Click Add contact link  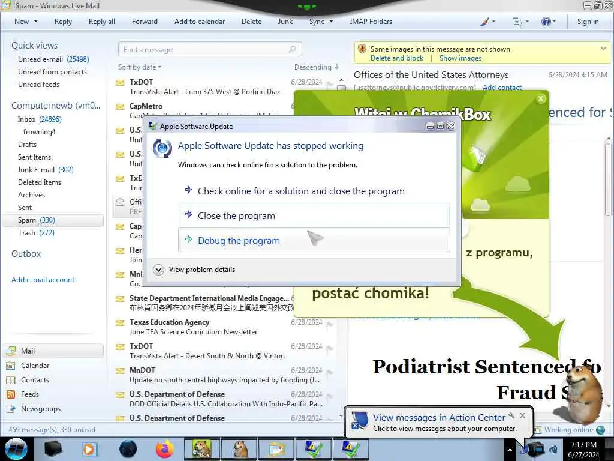502,88
